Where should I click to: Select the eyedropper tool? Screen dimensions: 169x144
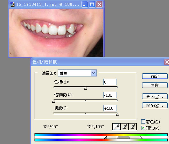[x=117, y=127]
